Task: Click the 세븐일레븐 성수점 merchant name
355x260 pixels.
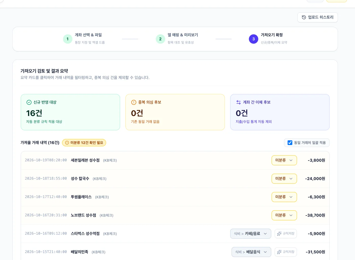Action: coord(85,160)
